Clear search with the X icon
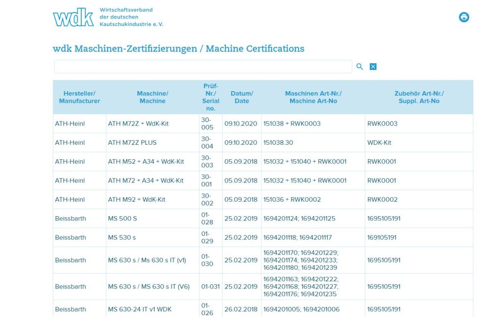This screenshot has width=495, height=317. coord(373,67)
